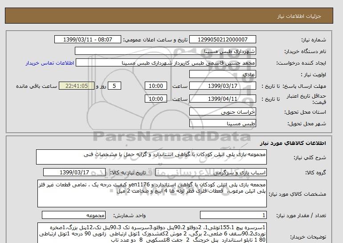The width and height of the screenshot is (343, 243).
Task: Click label نام دستگاه خریدار
Action: pos(305,51)
